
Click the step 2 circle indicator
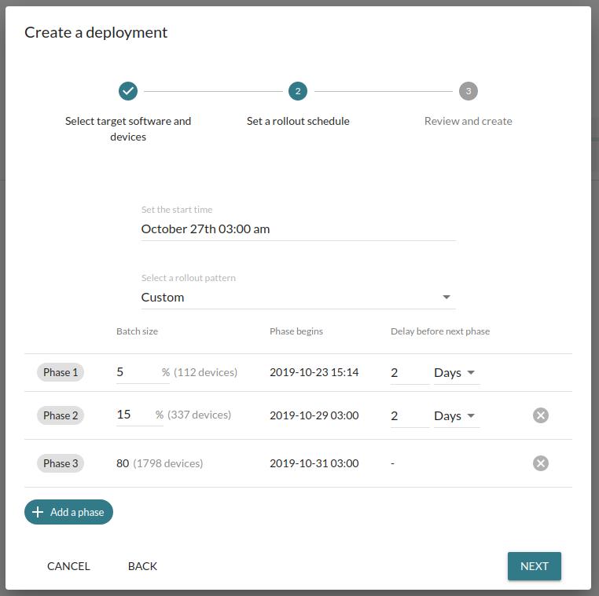tap(298, 91)
